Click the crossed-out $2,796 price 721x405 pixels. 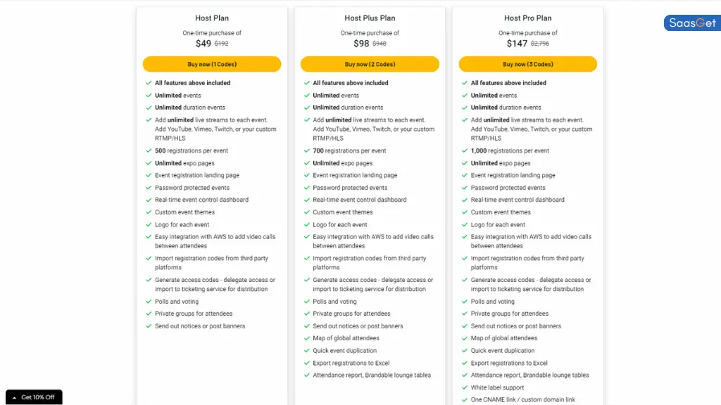click(x=540, y=44)
